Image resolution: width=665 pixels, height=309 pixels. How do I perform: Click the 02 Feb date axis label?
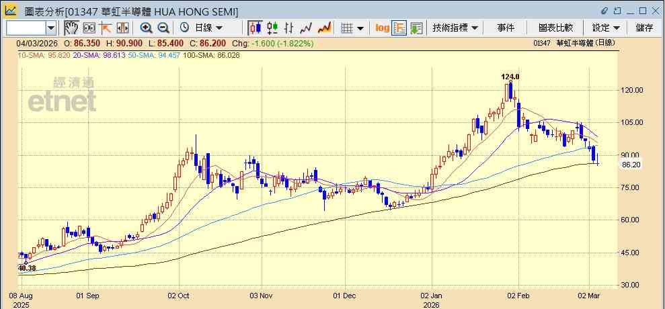pyautogui.click(x=518, y=296)
